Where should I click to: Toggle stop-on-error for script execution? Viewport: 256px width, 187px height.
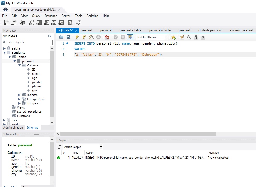pyautogui.click(x=107, y=37)
